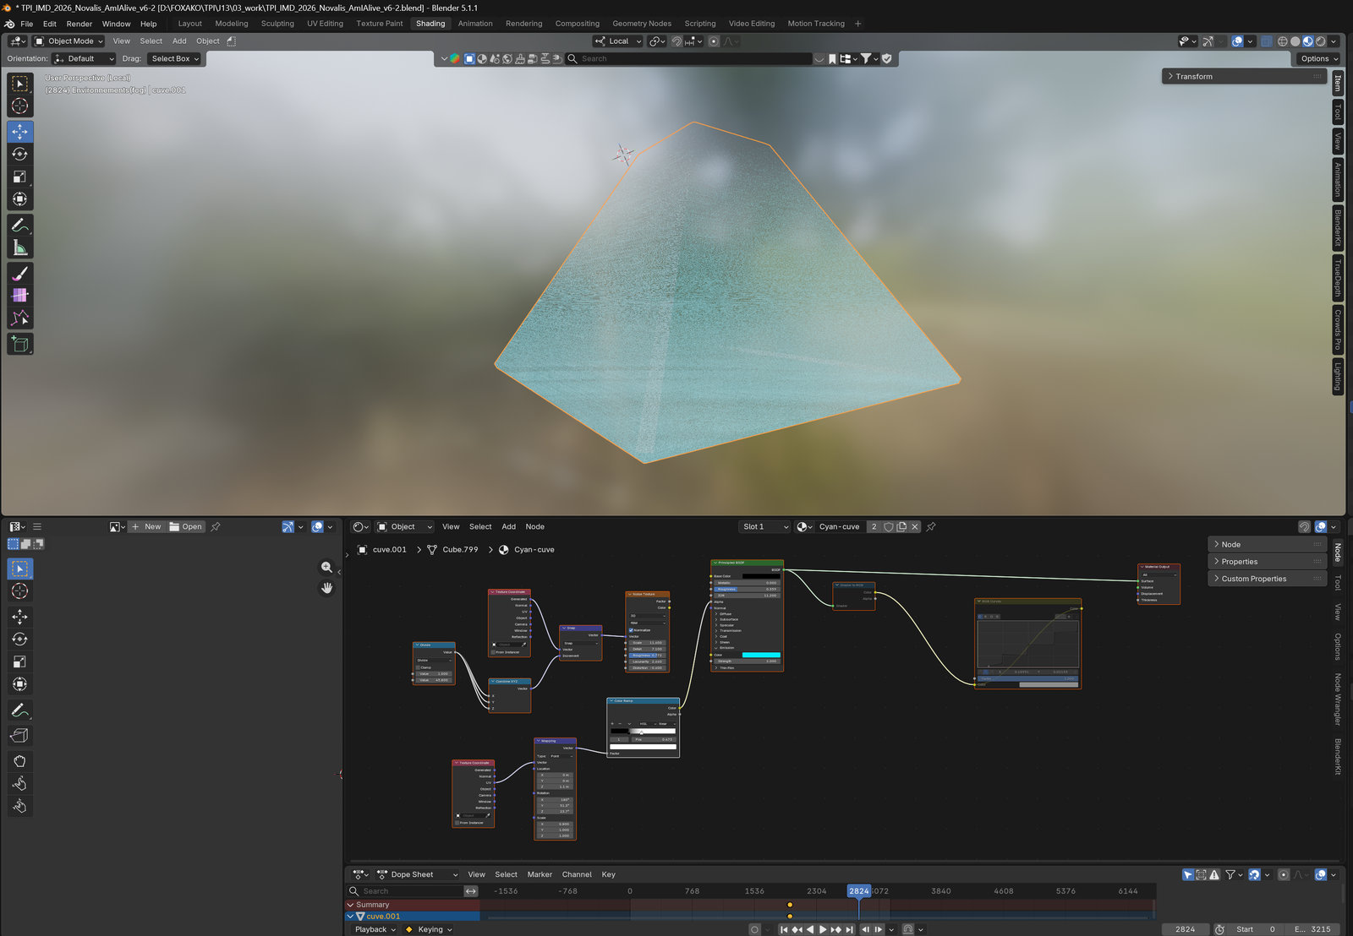Select the Cursor tool in 3D viewport

pyautogui.click(x=20, y=106)
